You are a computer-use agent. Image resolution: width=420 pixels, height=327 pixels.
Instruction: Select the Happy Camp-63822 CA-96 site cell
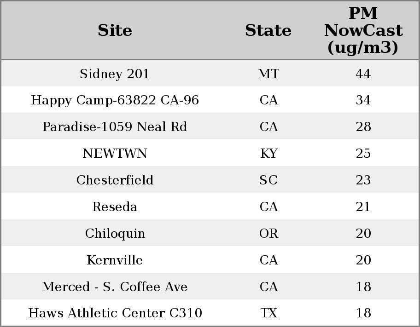coord(115,100)
